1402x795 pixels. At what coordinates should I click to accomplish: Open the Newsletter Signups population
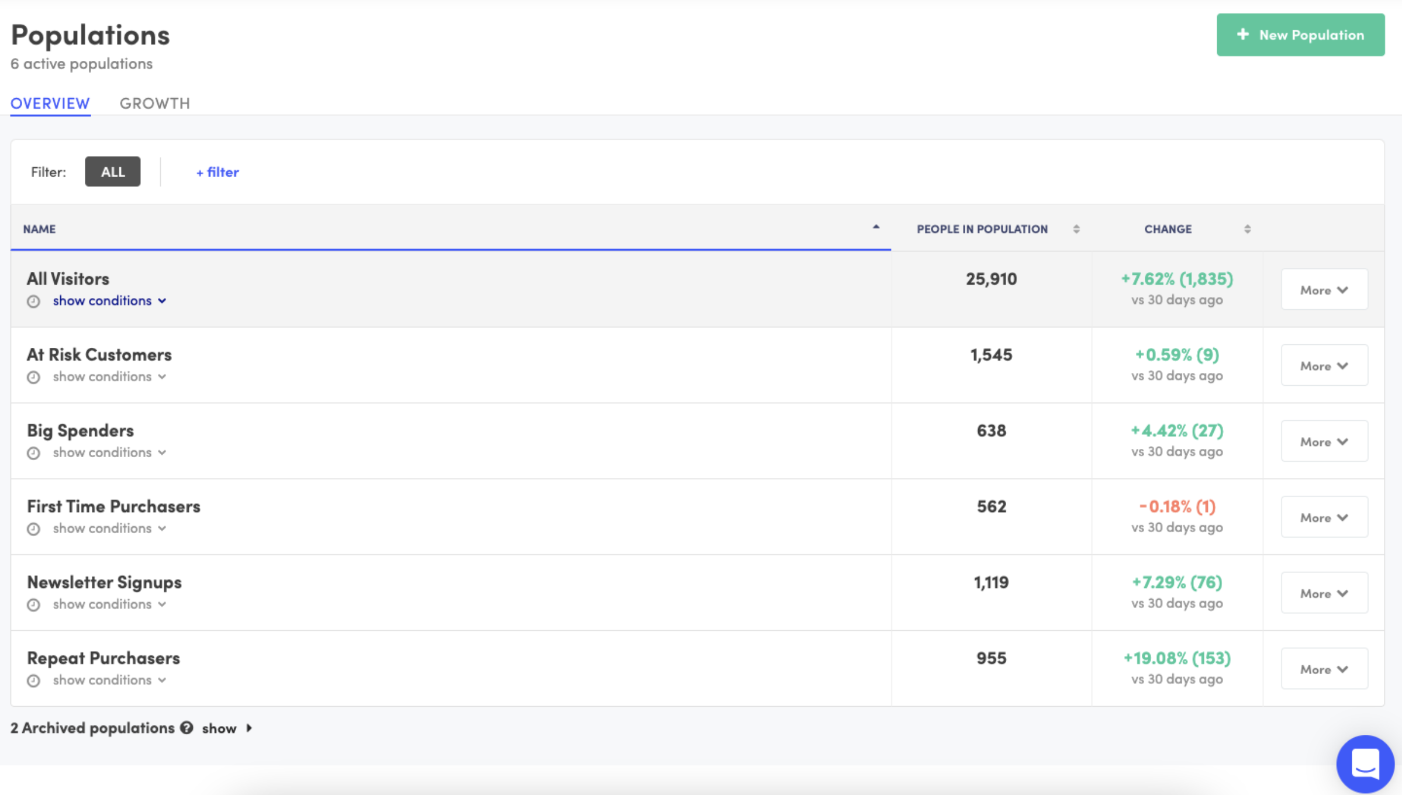(105, 582)
